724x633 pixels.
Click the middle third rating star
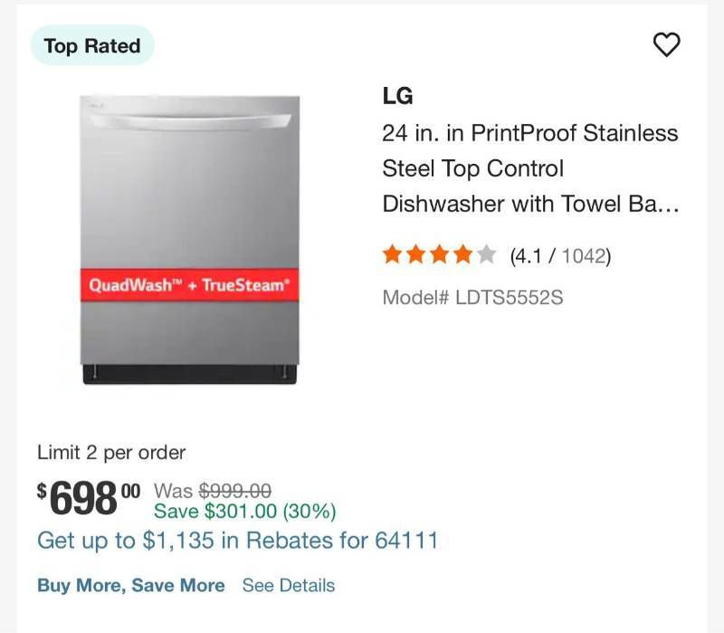pyautogui.click(x=439, y=255)
